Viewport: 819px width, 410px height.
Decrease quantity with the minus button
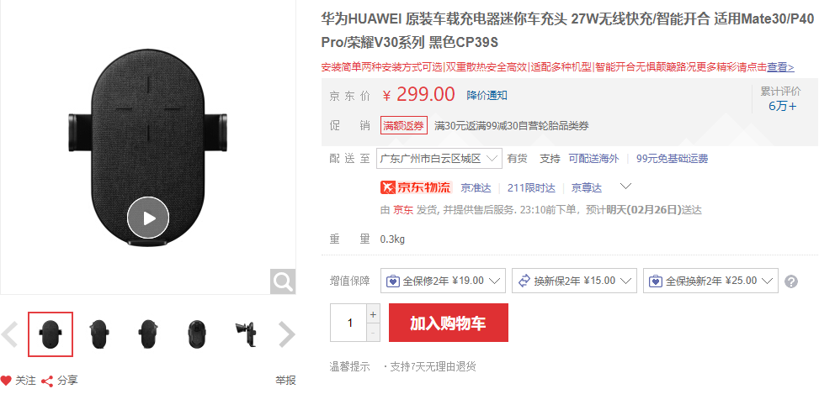point(373,332)
